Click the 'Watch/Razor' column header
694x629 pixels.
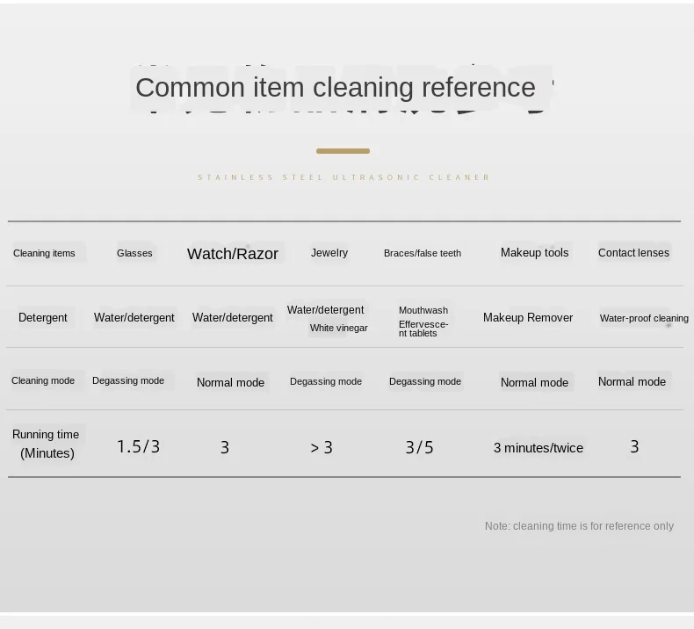pyautogui.click(x=233, y=254)
